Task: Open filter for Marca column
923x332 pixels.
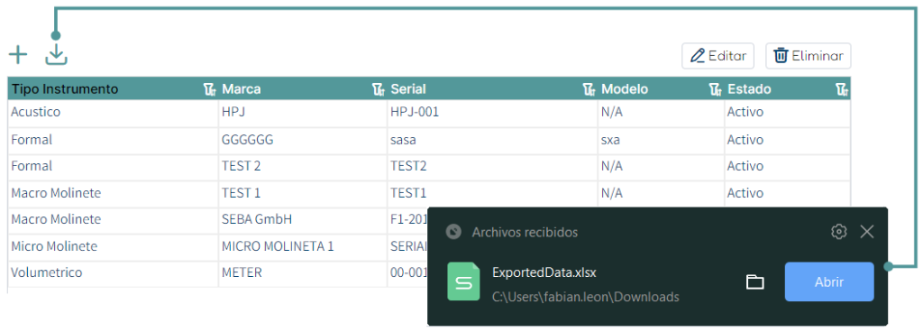Action: [378, 89]
